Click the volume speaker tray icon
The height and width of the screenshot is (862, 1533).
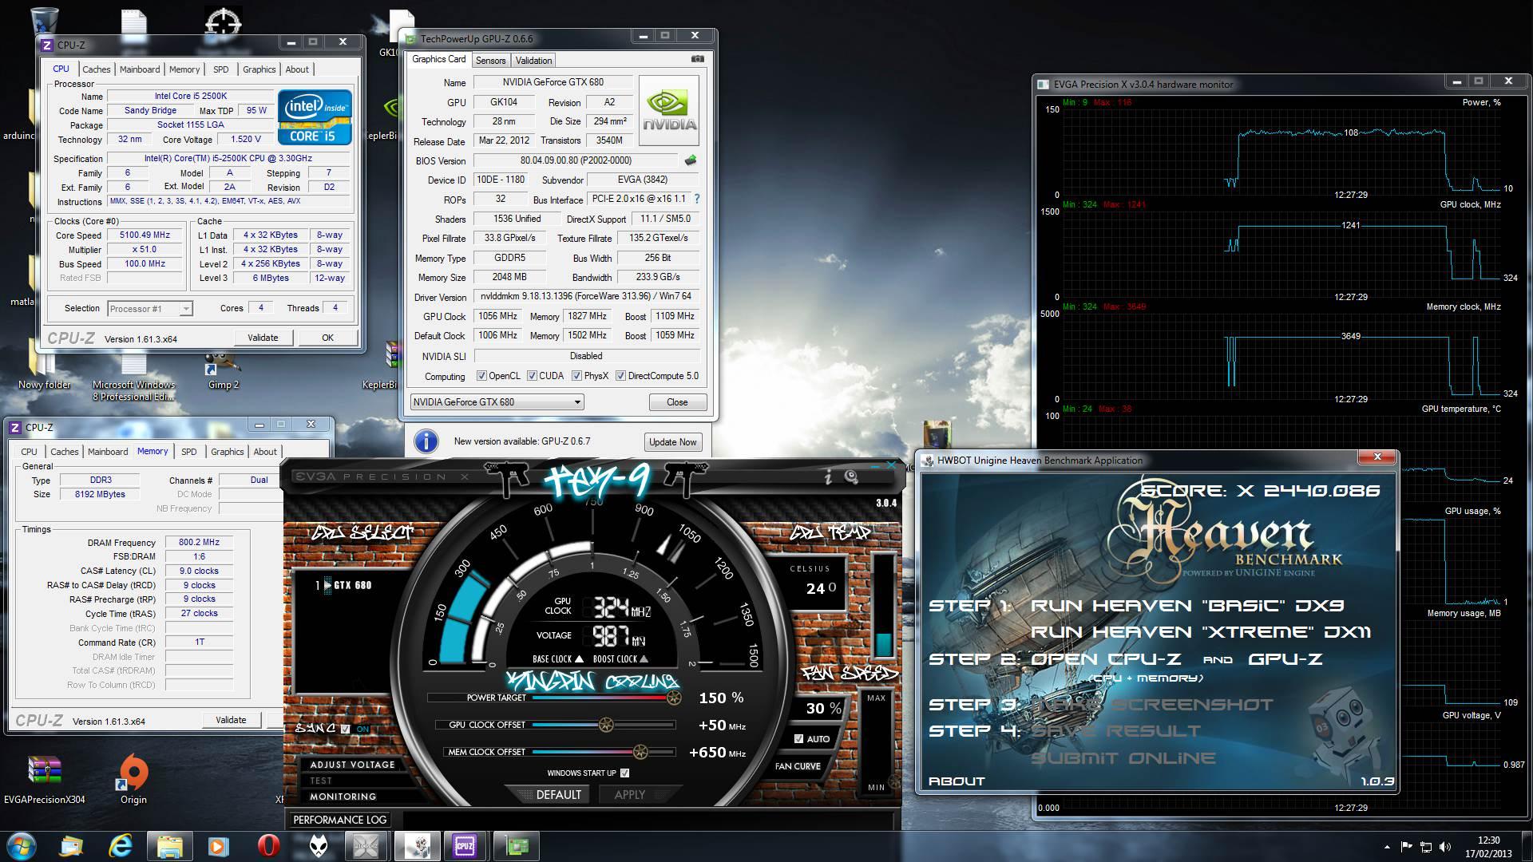point(1445,846)
